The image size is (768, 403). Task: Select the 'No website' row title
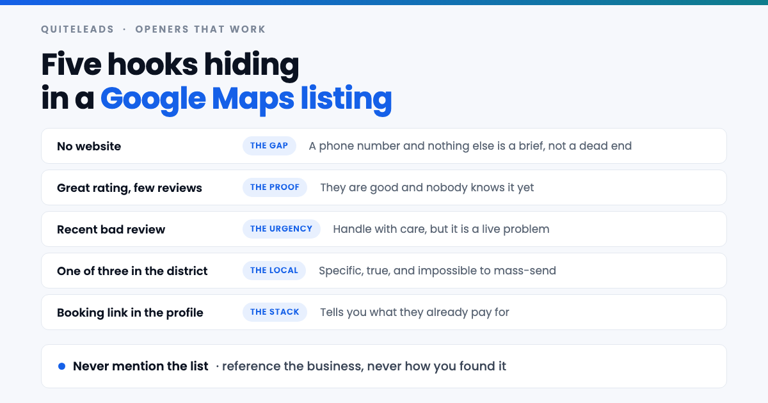coord(89,146)
